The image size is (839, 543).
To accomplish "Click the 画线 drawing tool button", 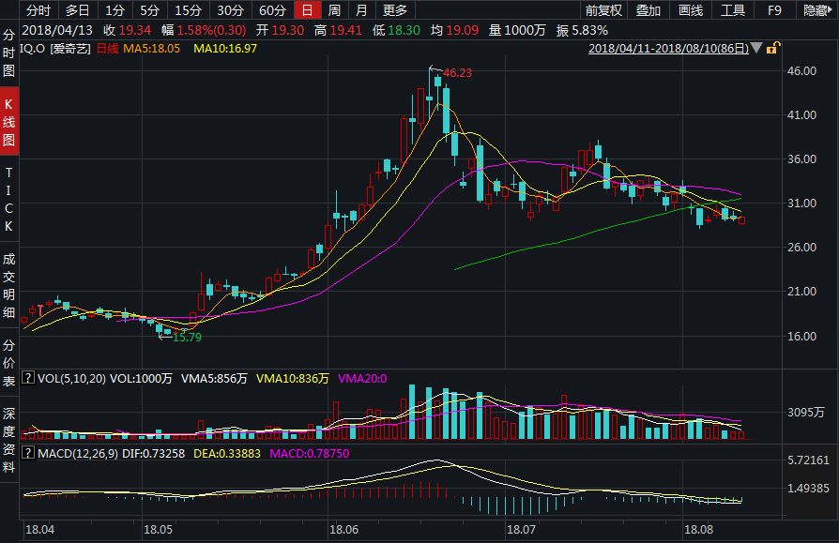I will (x=690, y=10).
